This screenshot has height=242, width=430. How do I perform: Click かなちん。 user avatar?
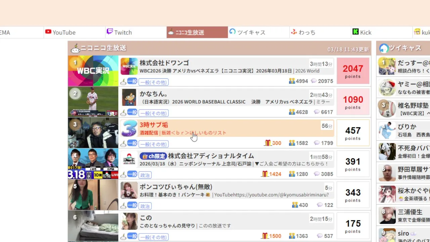click(129, 97)
